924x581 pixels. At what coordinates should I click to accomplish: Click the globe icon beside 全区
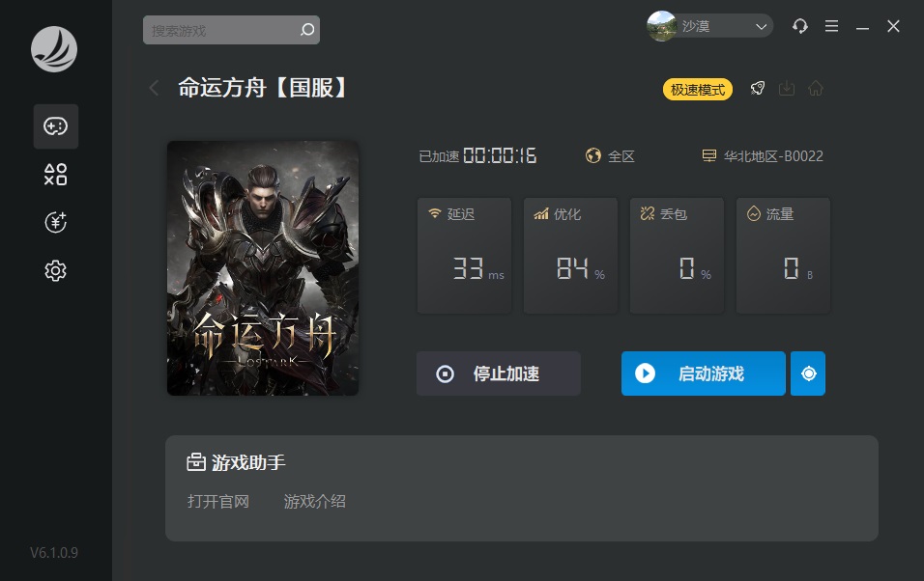593,155
